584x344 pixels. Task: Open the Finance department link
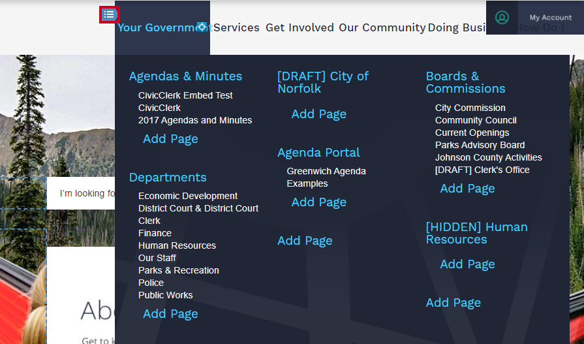tap(155, 233)
